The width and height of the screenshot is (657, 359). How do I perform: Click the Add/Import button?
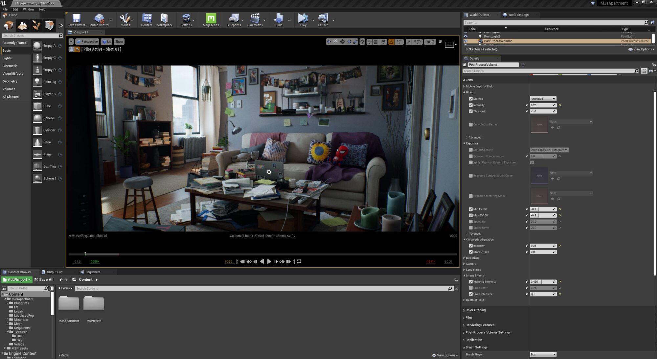(x=17, y=280)
